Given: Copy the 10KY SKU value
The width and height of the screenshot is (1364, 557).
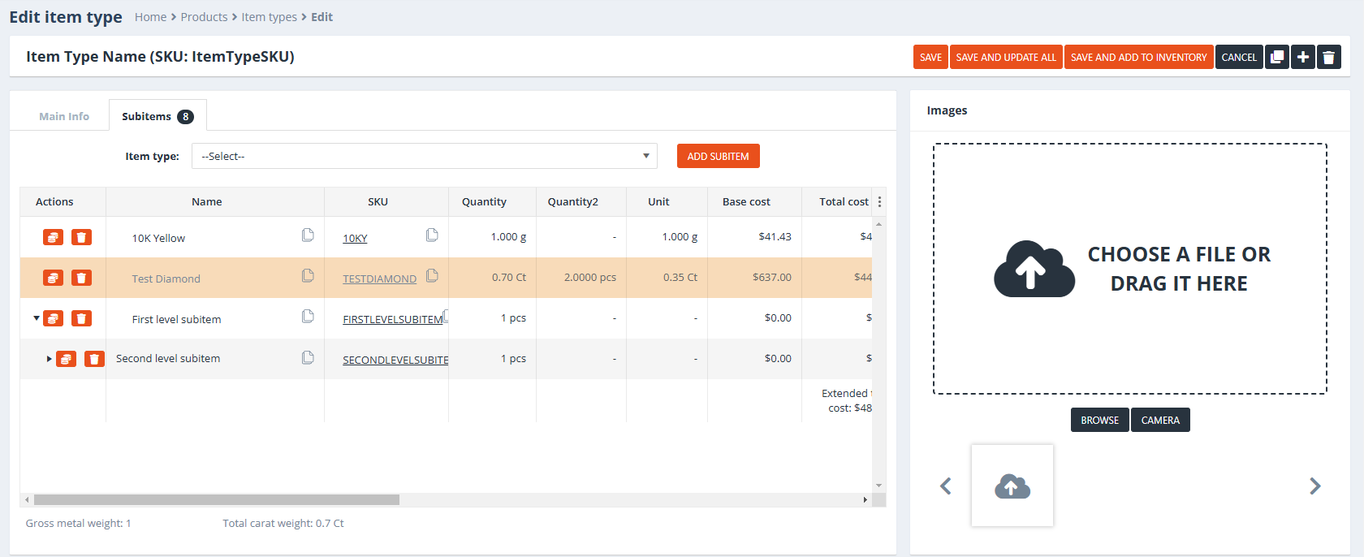Looking at the screenshot, I should pos(432,235).
